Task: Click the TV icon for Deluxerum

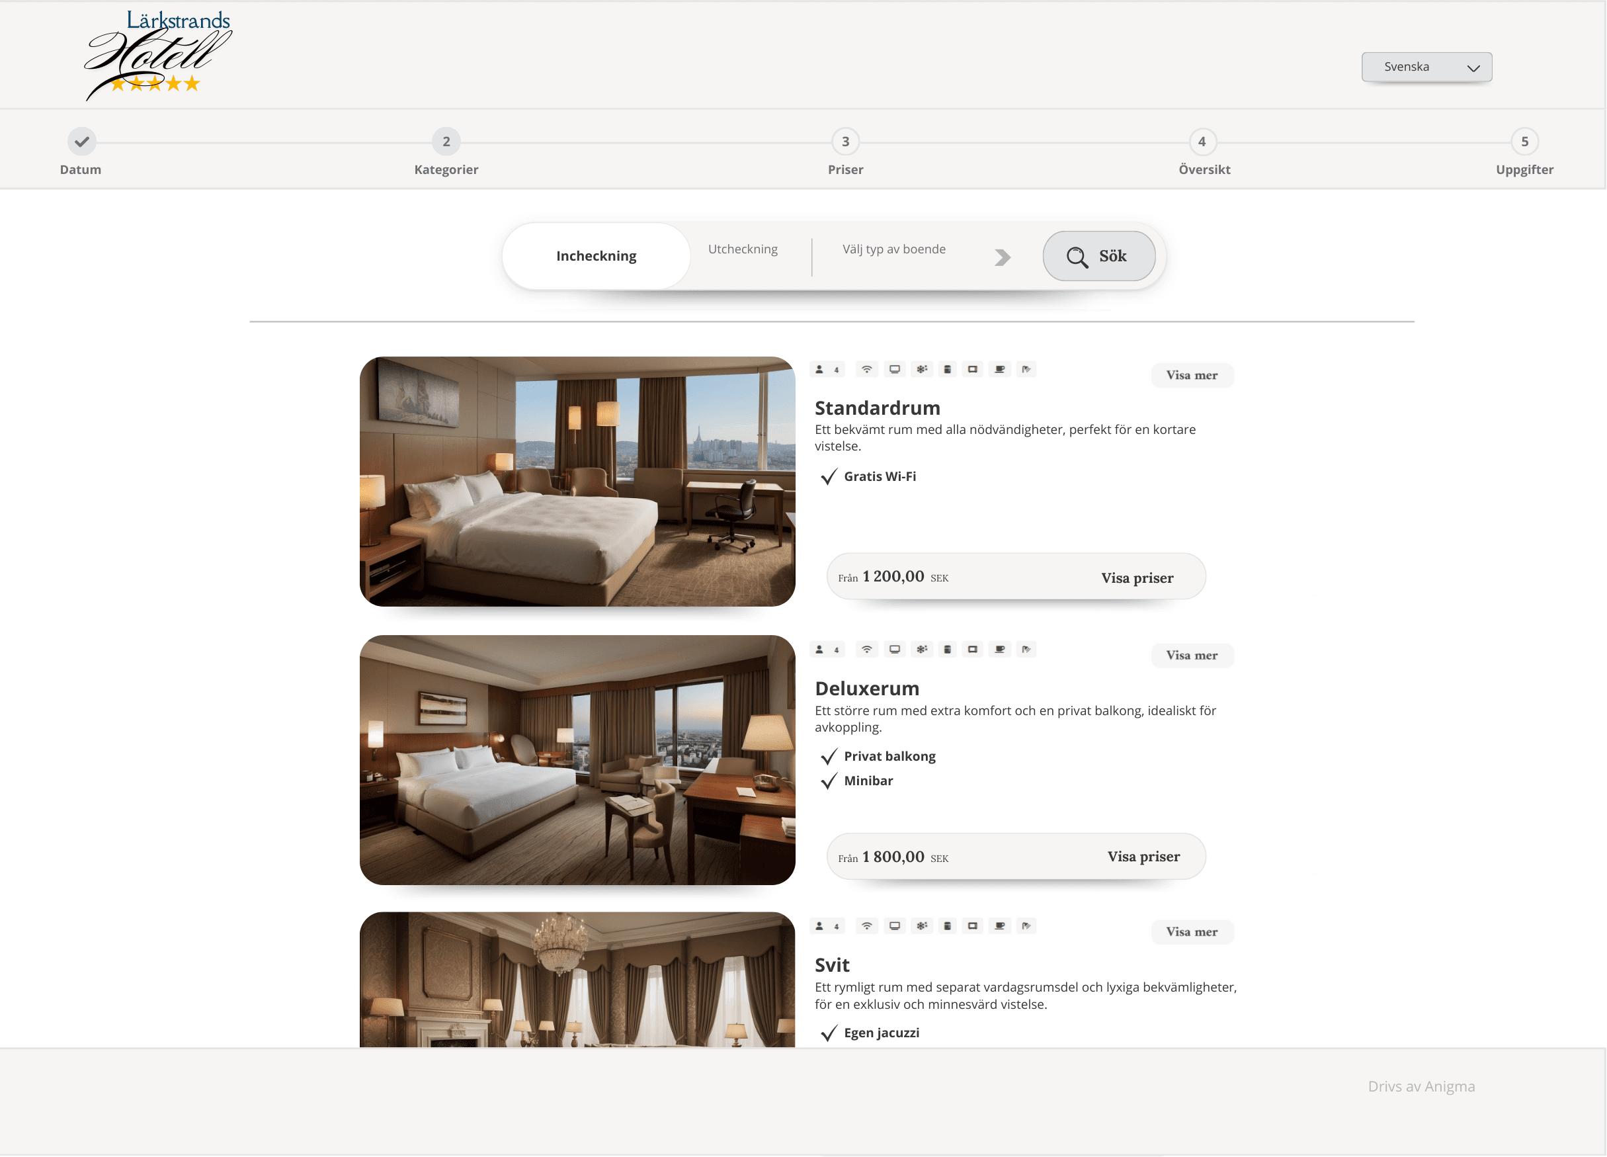Action: [895, 650]
